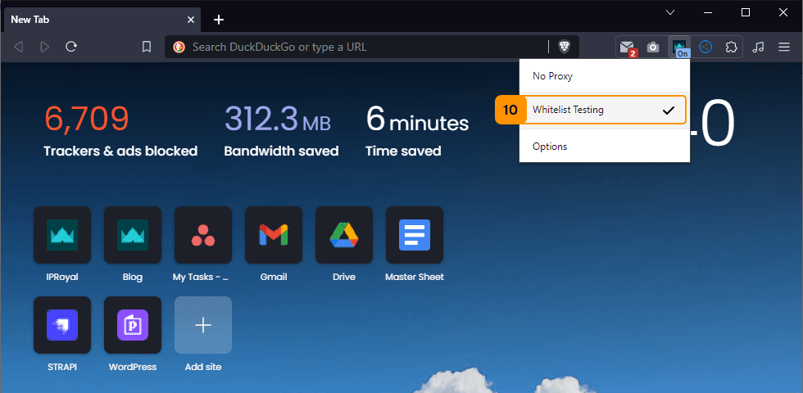Open a new tab with plus
This screenshot has width=803, height=393.
pyautogui.click(x=219, y=20)
